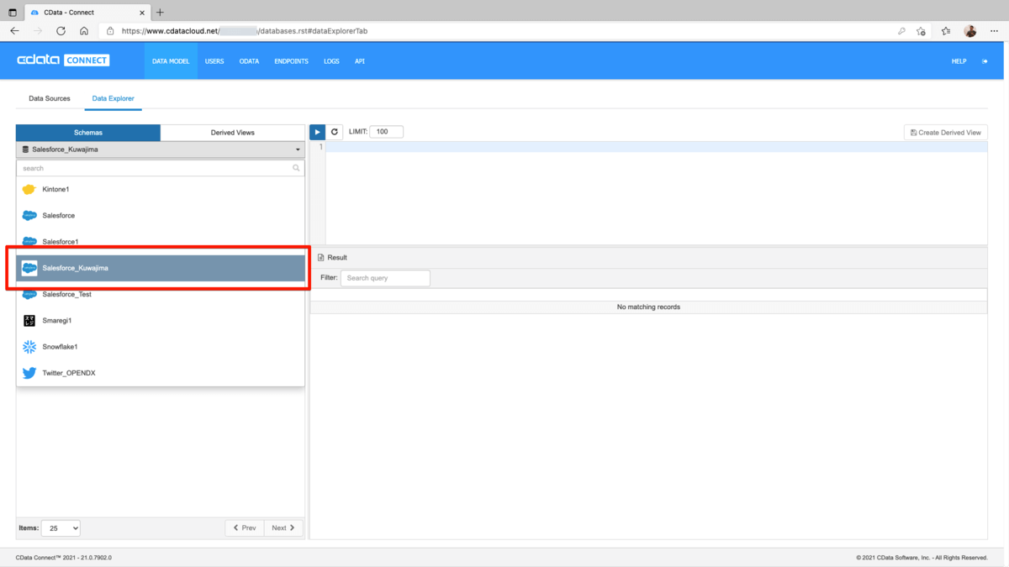Click the Result panel header
This screenshot has width=1009, height=567.
pyautogui.click(x=648, y=257)
